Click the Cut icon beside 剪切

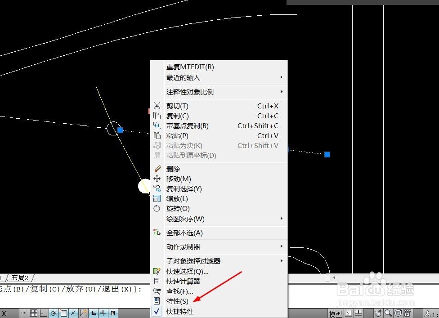[x=157, y=106]
